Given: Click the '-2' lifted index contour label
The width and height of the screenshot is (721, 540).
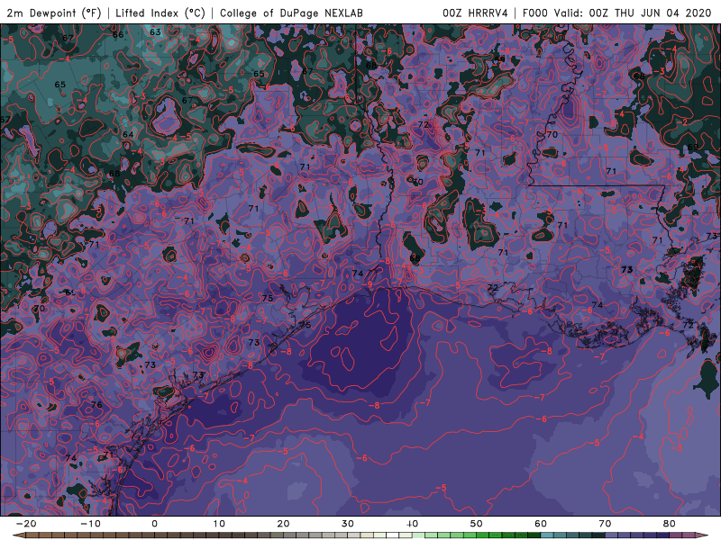Looking at the screenshot, I should (x=682, y=121).
